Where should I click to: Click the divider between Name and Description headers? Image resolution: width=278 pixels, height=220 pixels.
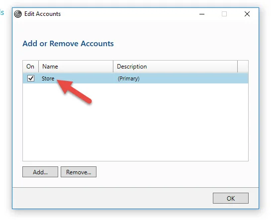click(113, 67)
